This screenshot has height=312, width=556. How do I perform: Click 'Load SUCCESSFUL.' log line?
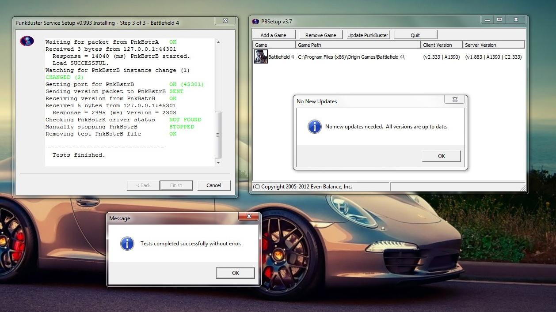coord(80,63)
